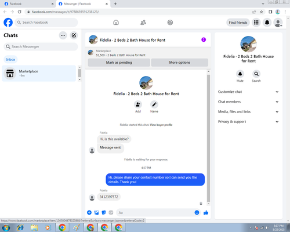Click taskbar volume speaker icon

[267, 228]
